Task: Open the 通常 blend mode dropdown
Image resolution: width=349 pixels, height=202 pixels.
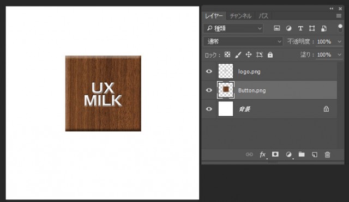Action: click(243, 41)
